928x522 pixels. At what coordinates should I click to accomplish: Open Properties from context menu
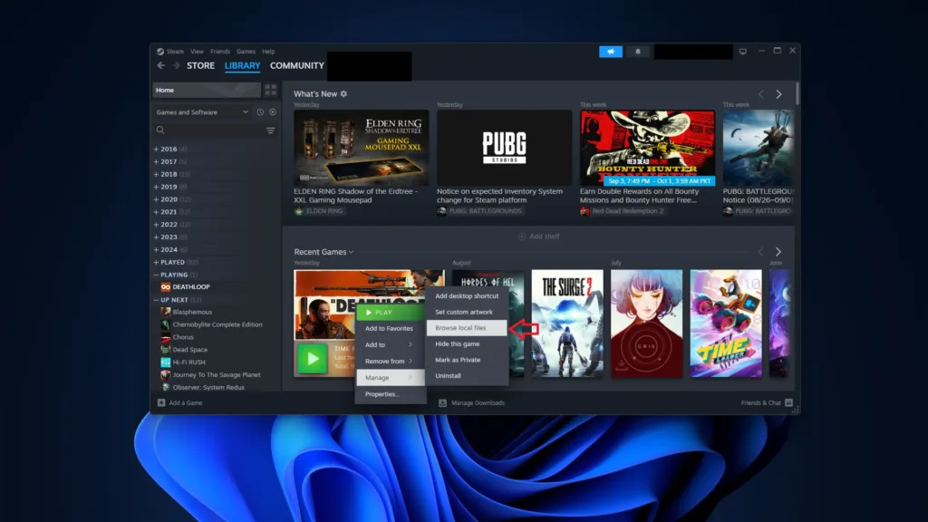point(390,394)
